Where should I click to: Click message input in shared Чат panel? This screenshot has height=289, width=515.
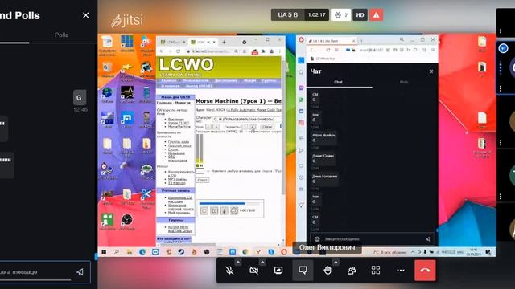tap(373, 239)
